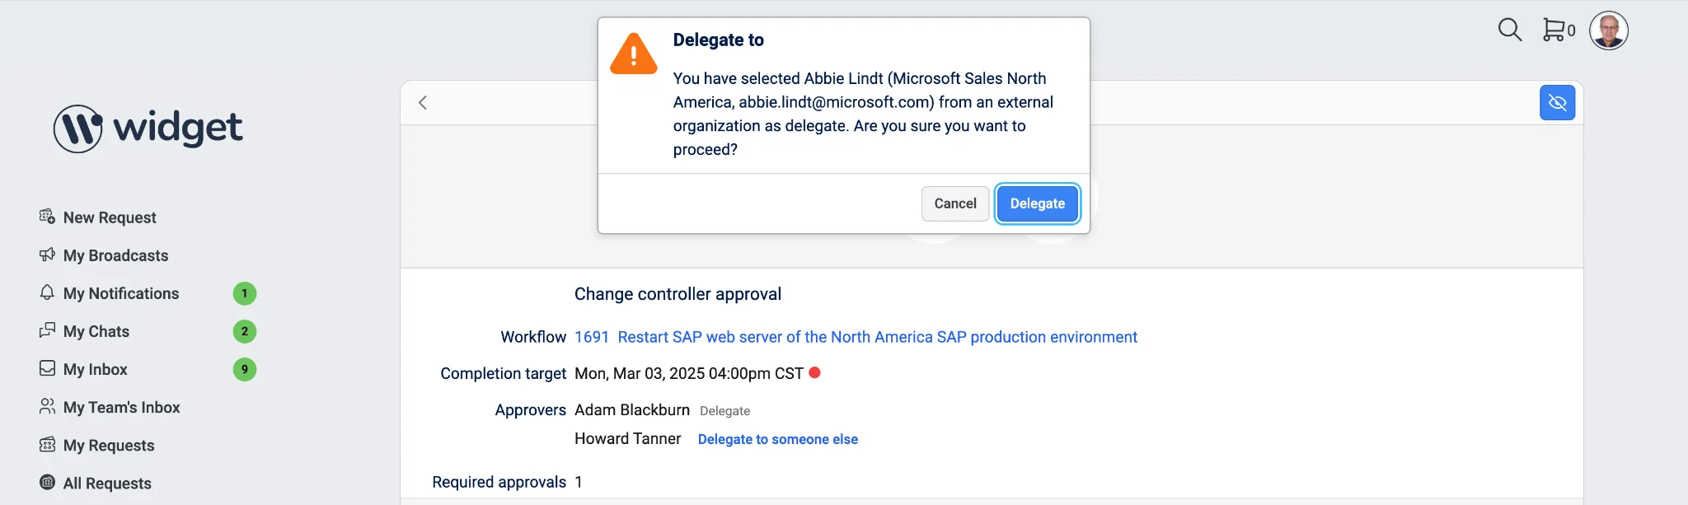This screenshot has width=1688, height=505.
Task: Click the My Chats speech bubble icon
Action: pos(47,330)
